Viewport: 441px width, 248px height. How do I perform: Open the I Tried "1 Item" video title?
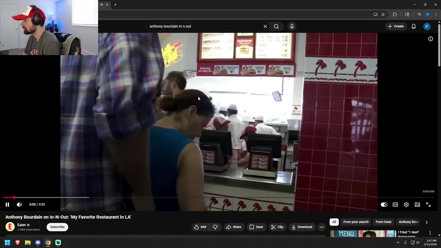click(409, 234)
